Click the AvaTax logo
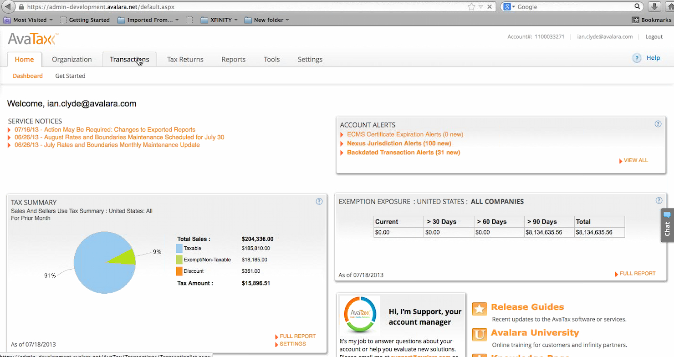Viewport: 674px width, 357px height. click(33, 39)
